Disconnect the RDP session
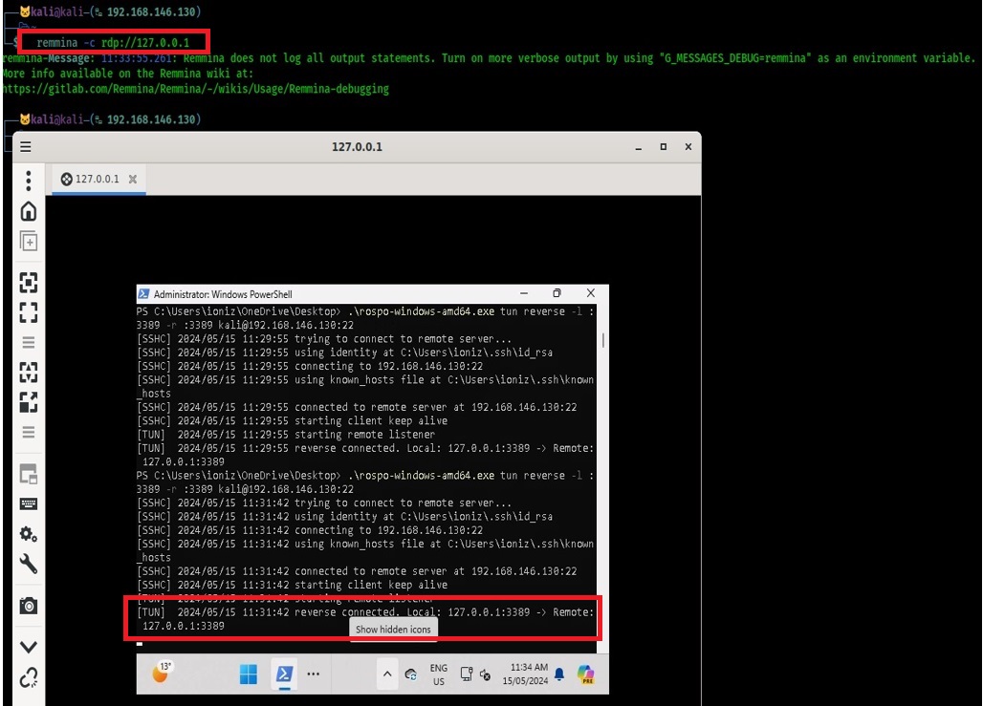 (x=29, y=677)
